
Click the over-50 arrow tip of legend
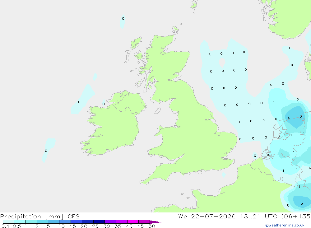pyautogui.click(x=156, y=222)
